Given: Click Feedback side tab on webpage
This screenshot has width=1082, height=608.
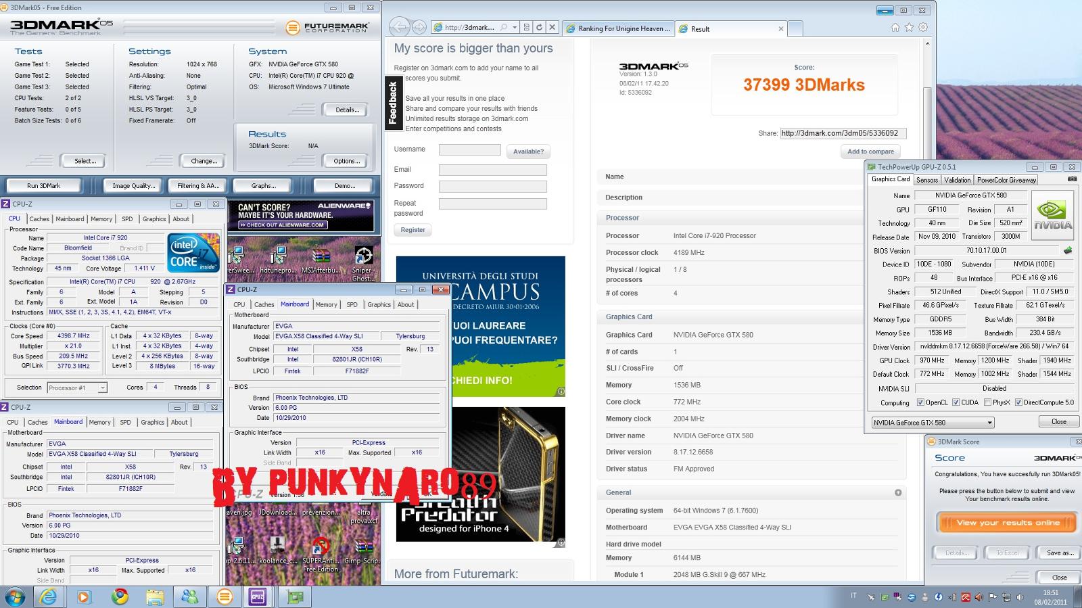Looking at the screenshot, I should (x=393, y=103).
